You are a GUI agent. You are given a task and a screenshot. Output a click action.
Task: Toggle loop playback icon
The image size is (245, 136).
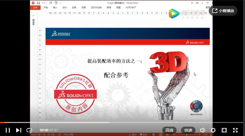click(29, 130)
